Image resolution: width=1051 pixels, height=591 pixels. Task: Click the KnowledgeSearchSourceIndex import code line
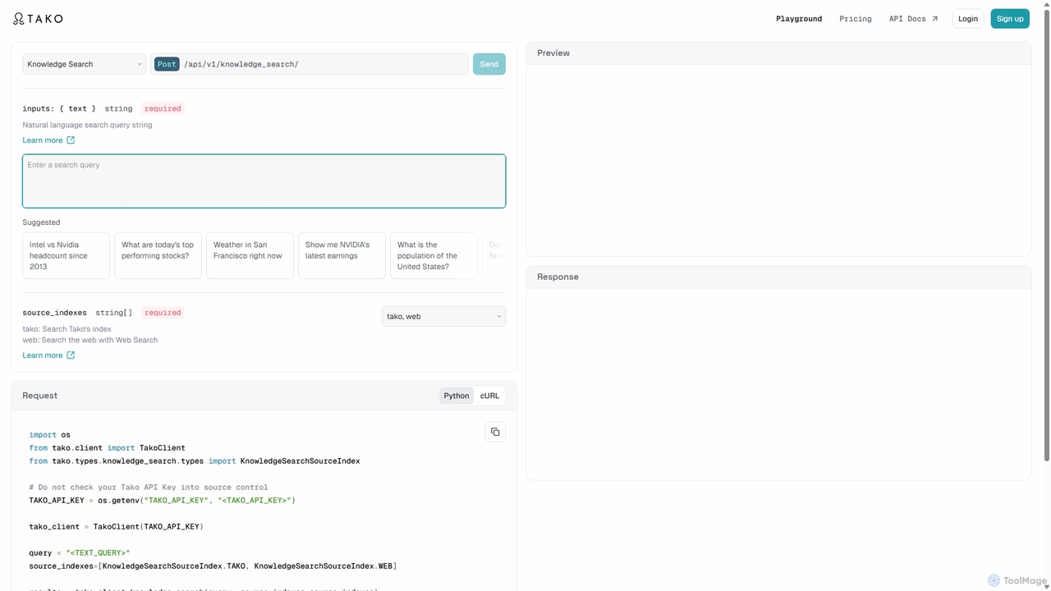pyautogui.click(x=195, y=461)
